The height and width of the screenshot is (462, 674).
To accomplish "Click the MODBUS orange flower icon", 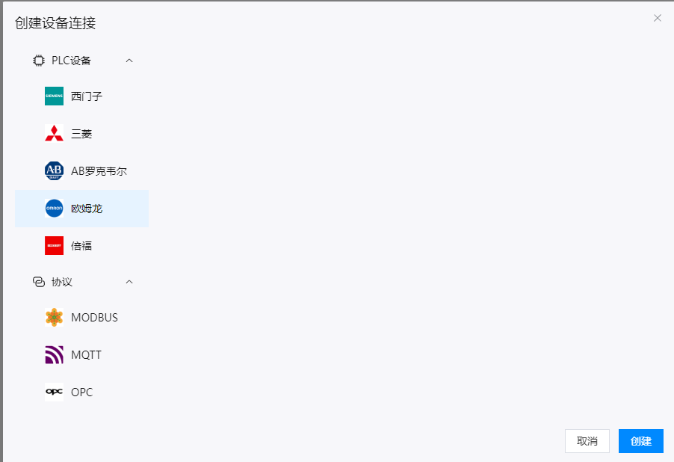I will coord(54,318).
